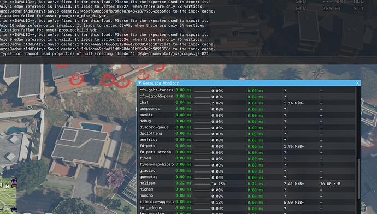Image resolution: width=377 pixels, height=214 pixels.
Task: Click the illenium-appearance 5.00 MiB+ memory value
Action: 293,203
